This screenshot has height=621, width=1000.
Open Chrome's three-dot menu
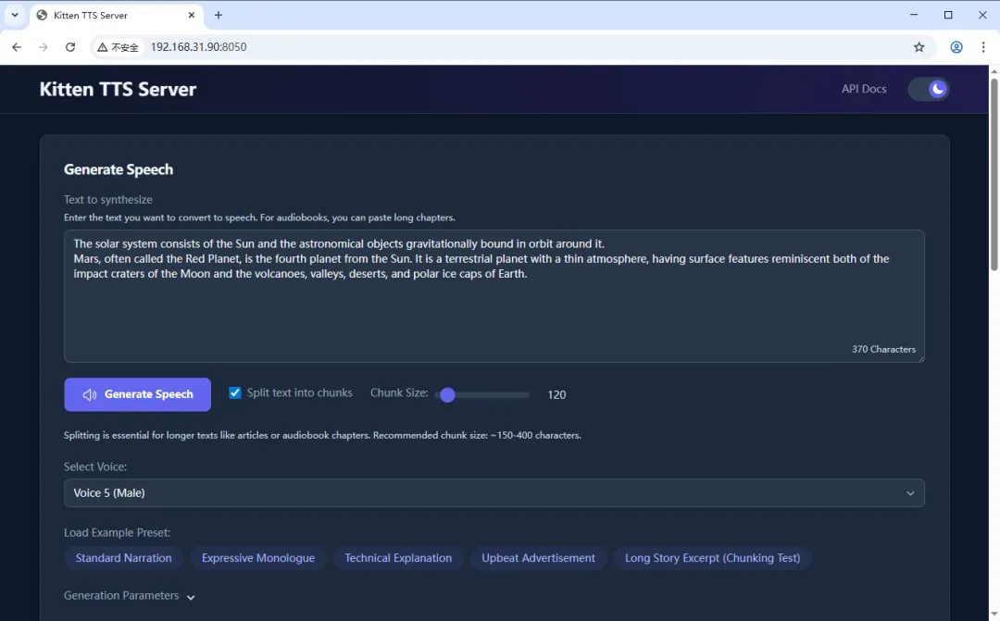983,47
